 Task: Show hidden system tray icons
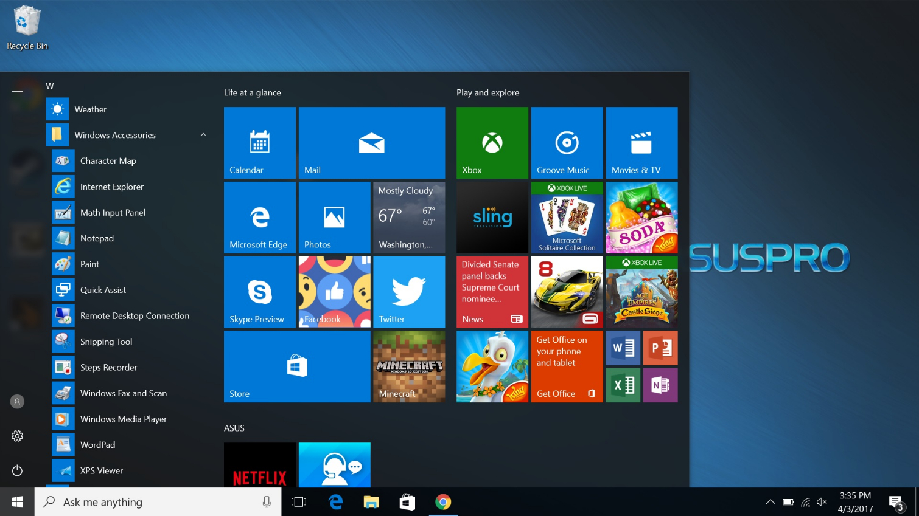pos(770,502)
